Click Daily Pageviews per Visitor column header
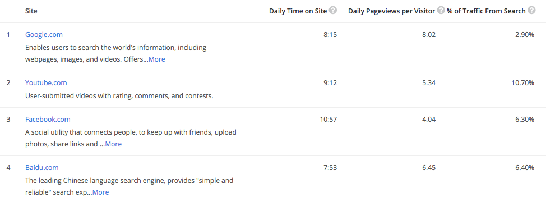Image resolution: width=546 pixels, height=202 pixels. [391, 11]
